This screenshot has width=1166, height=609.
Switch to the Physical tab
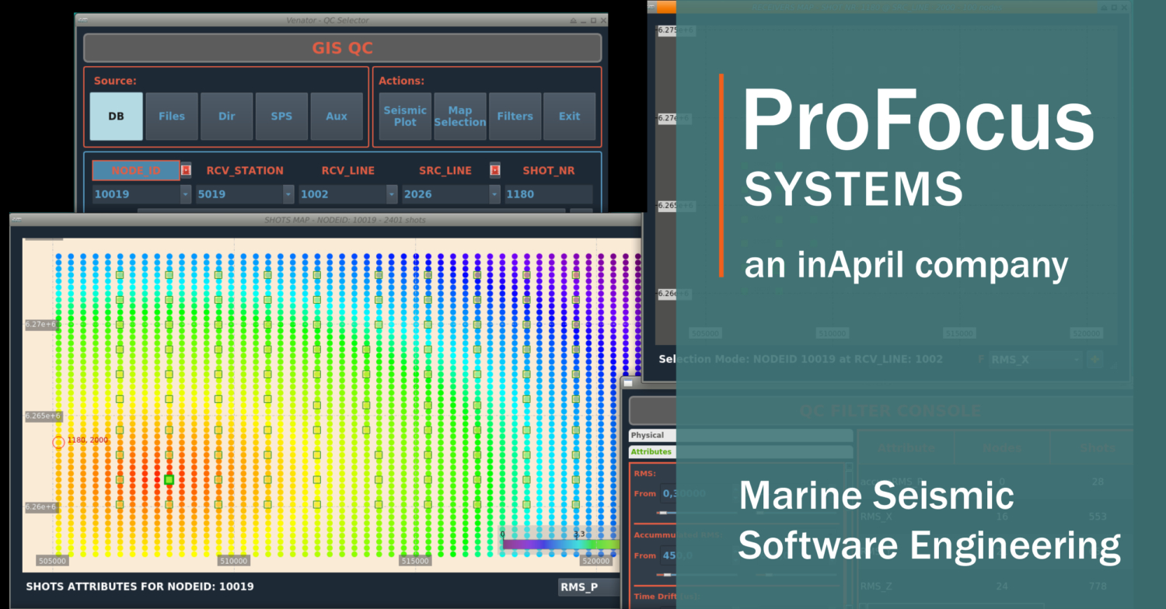point(651,436)
